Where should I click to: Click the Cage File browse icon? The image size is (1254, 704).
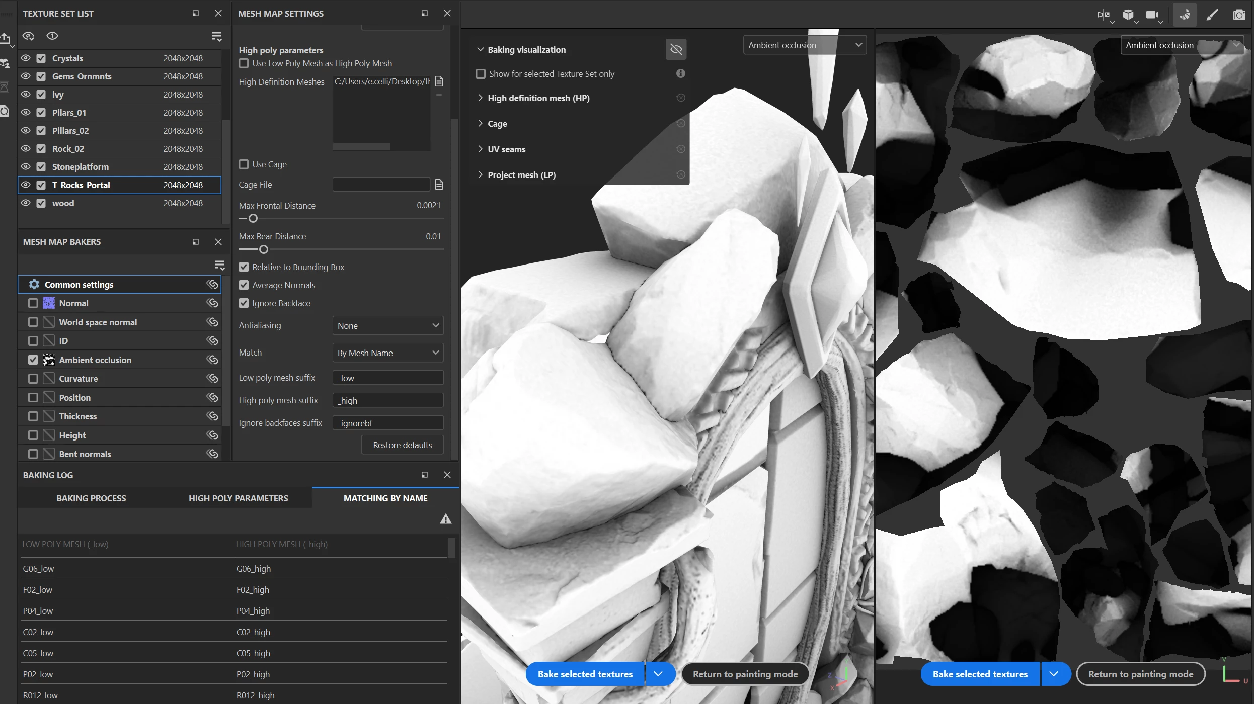pos(439,185)
